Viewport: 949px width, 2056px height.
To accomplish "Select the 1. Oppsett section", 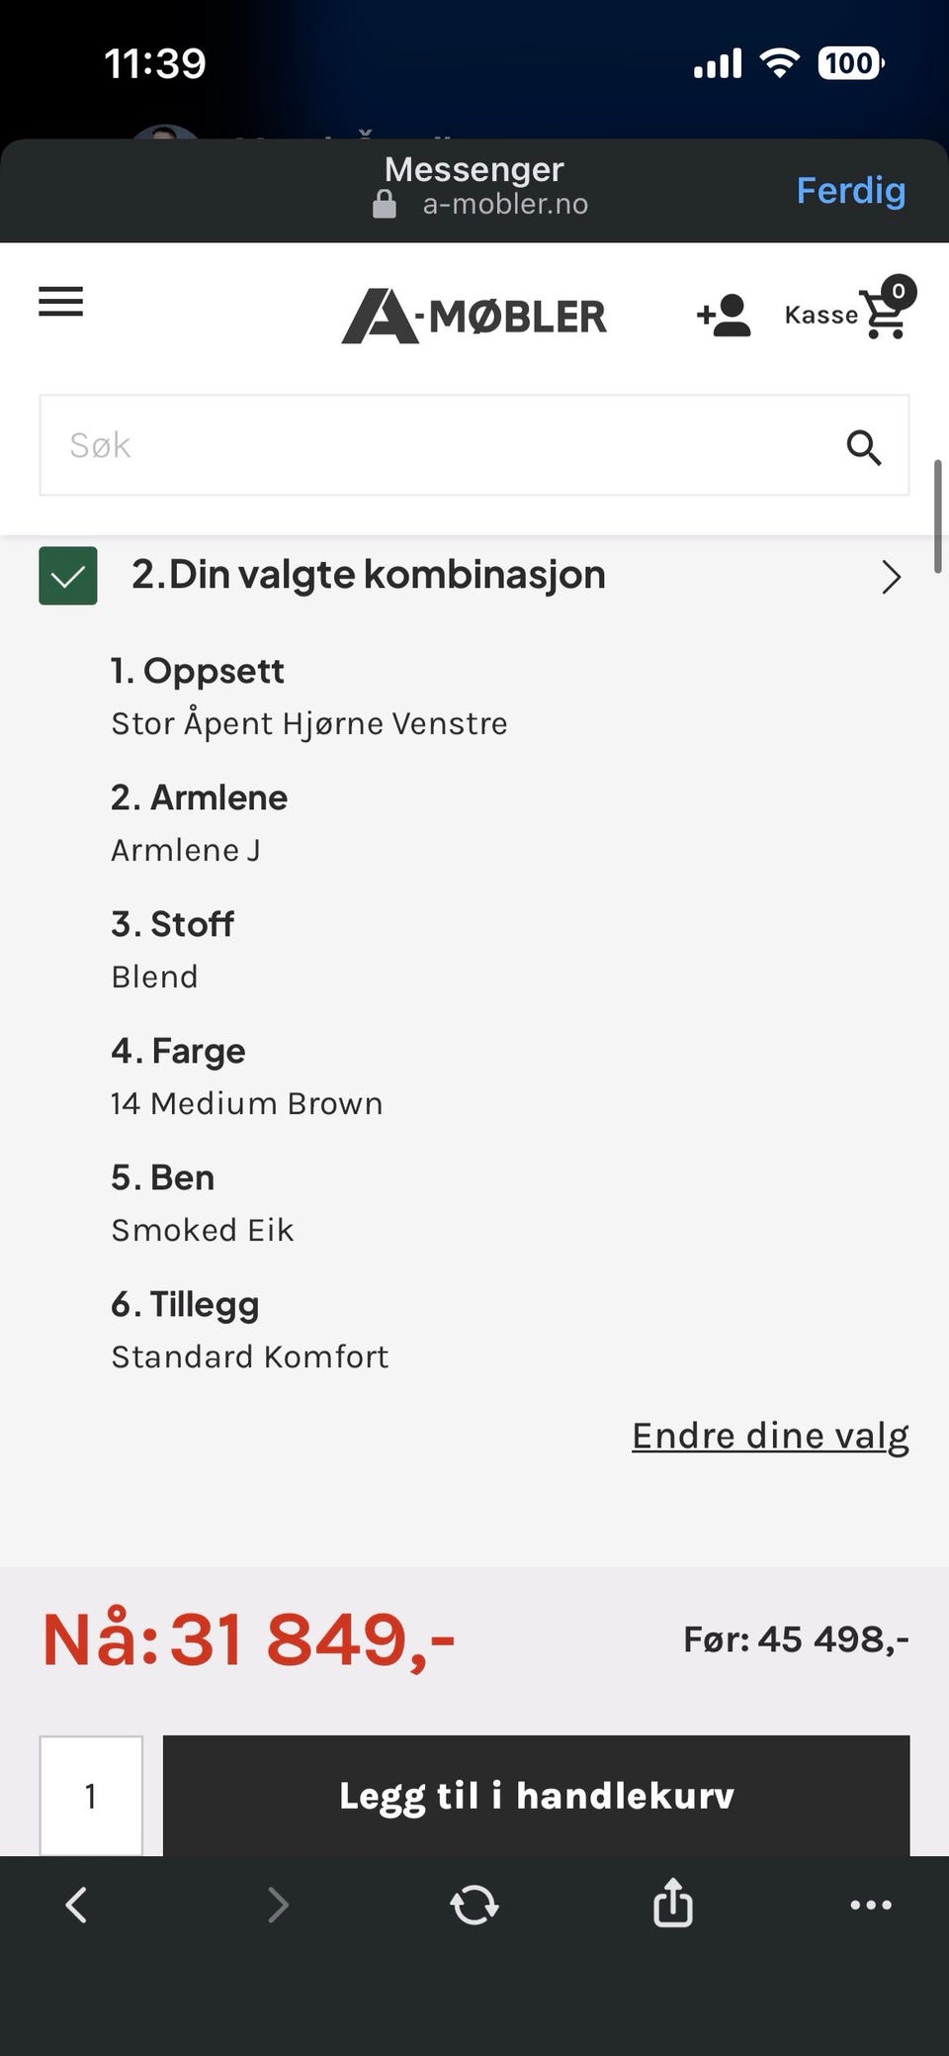I will coord(198,672).
